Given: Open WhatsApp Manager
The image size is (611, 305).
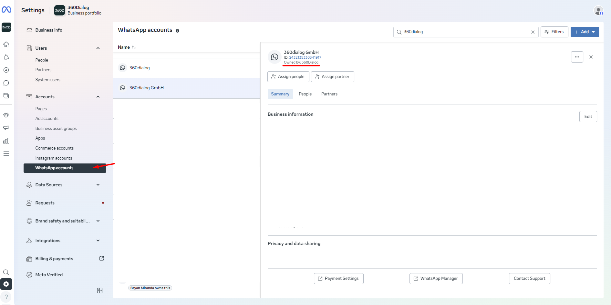Looking at the screenshot, I should (x=436, y=279).
